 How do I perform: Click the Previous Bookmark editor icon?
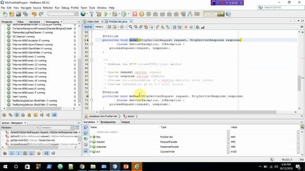point(157,27)
